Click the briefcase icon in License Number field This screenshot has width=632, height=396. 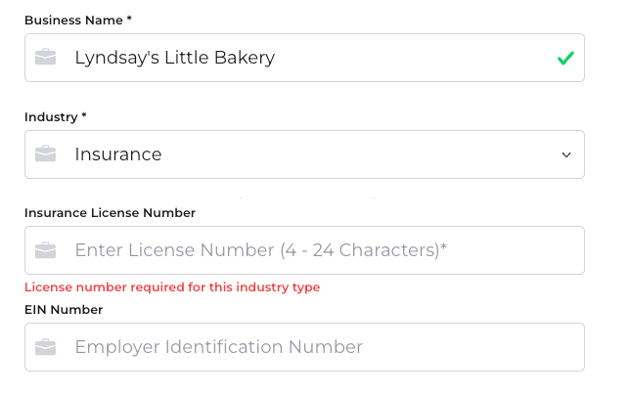tap(46, 250)
